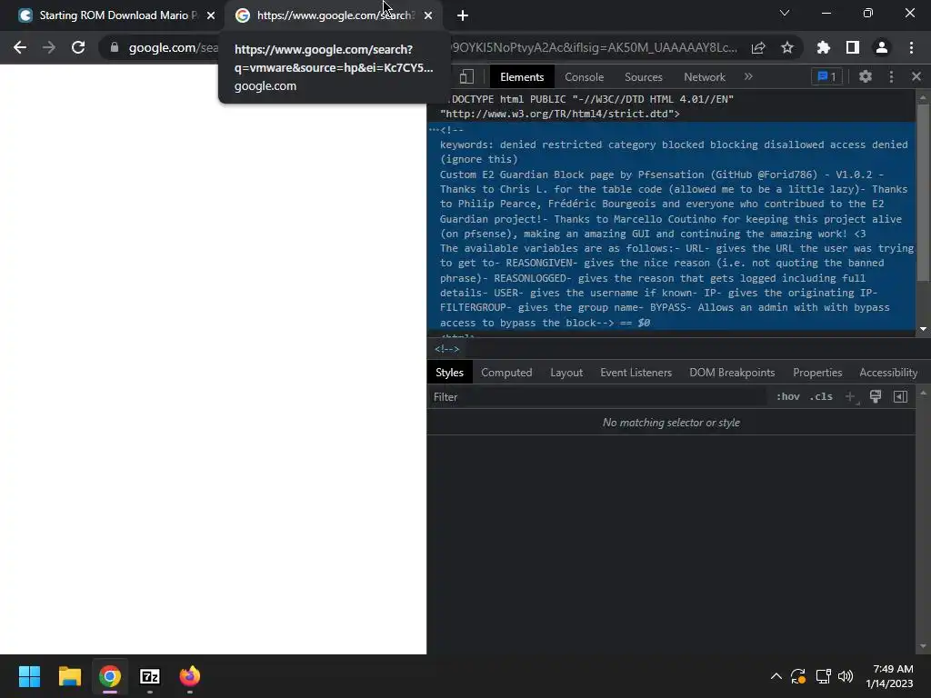Switch to the Computed pane tab
Image resolution: width=931 pixels, height=698 pixels.
(x=506, y=372)
